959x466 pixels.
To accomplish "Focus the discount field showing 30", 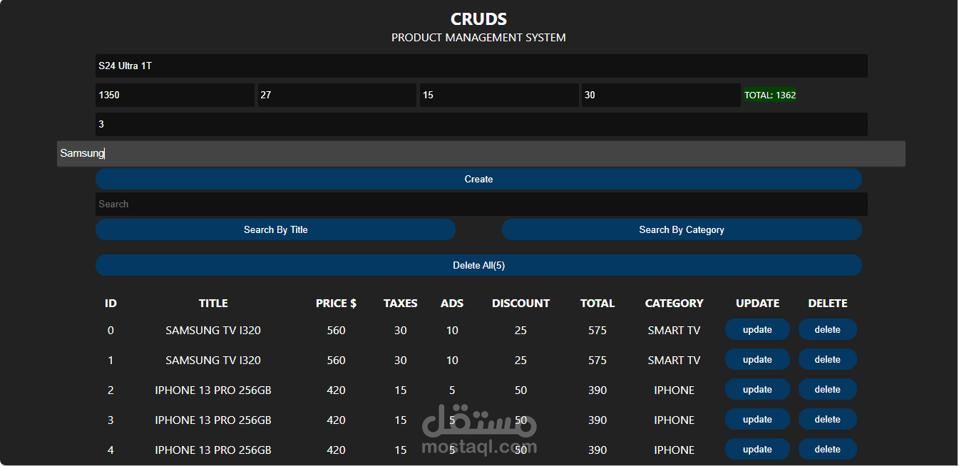I will point(661,95).
